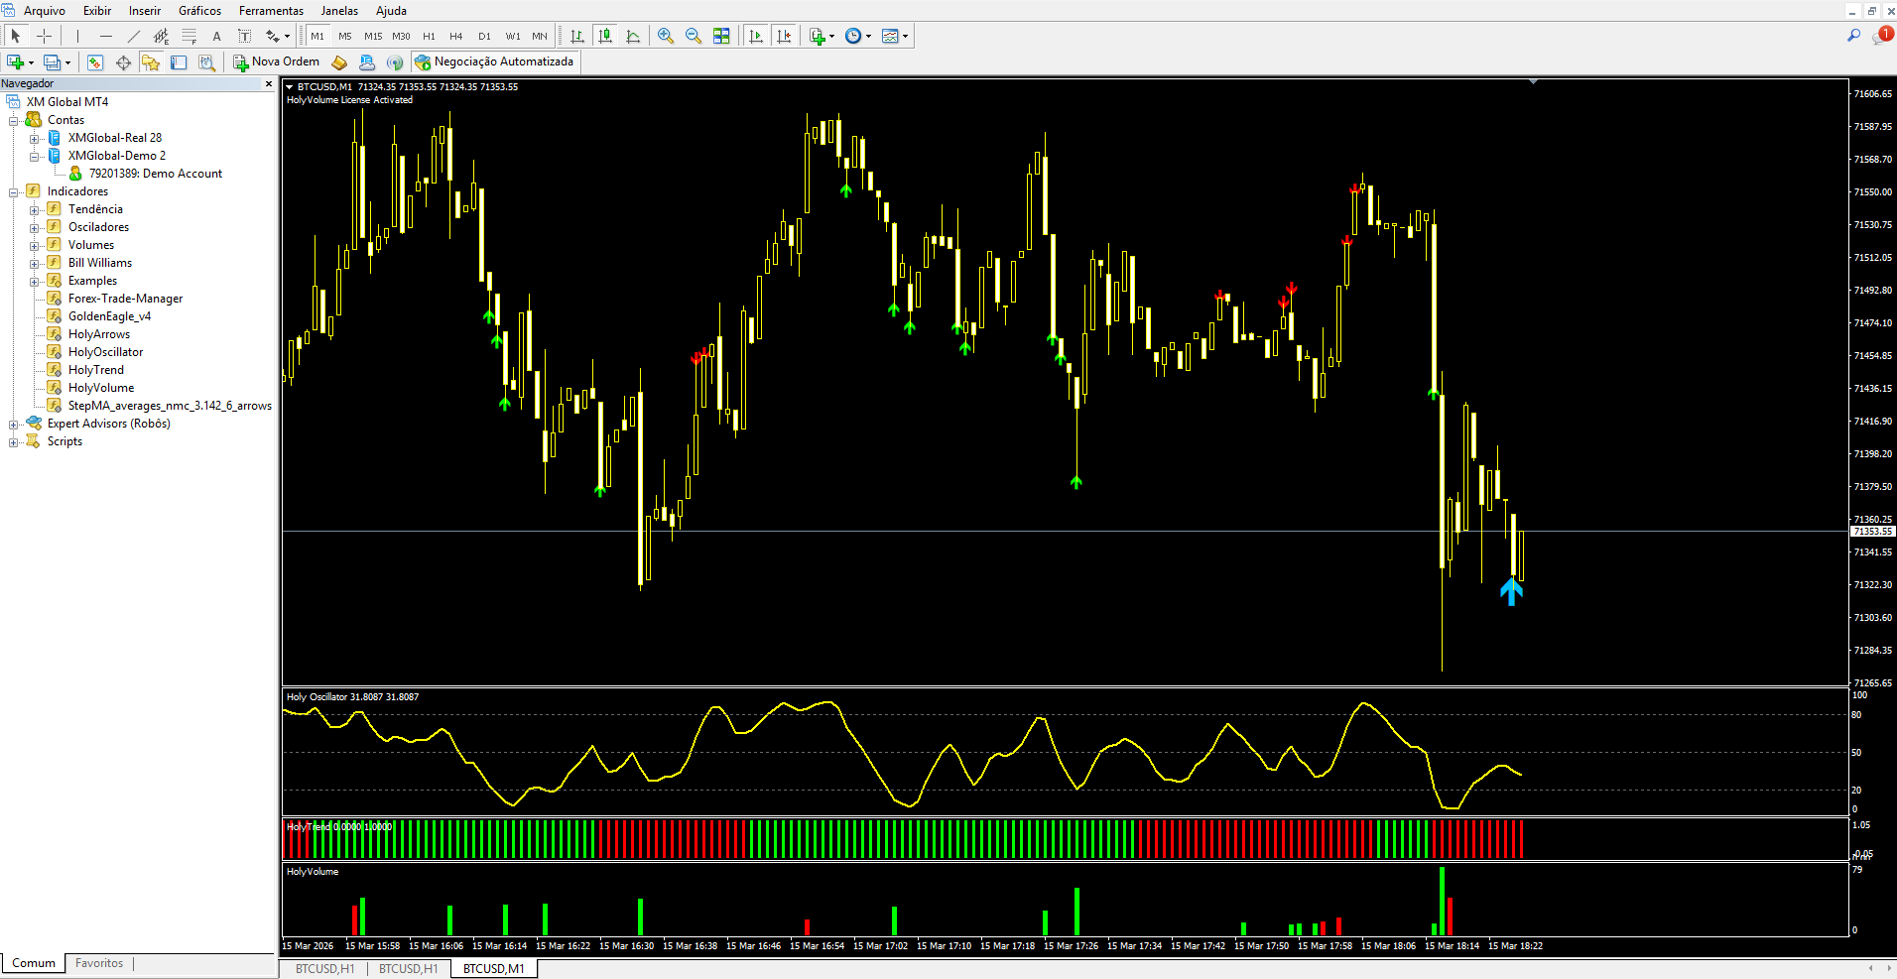Open the search magnifier in top-right

1853,36
